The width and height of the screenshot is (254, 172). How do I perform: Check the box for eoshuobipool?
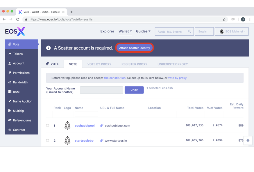(x=47, y=125)
